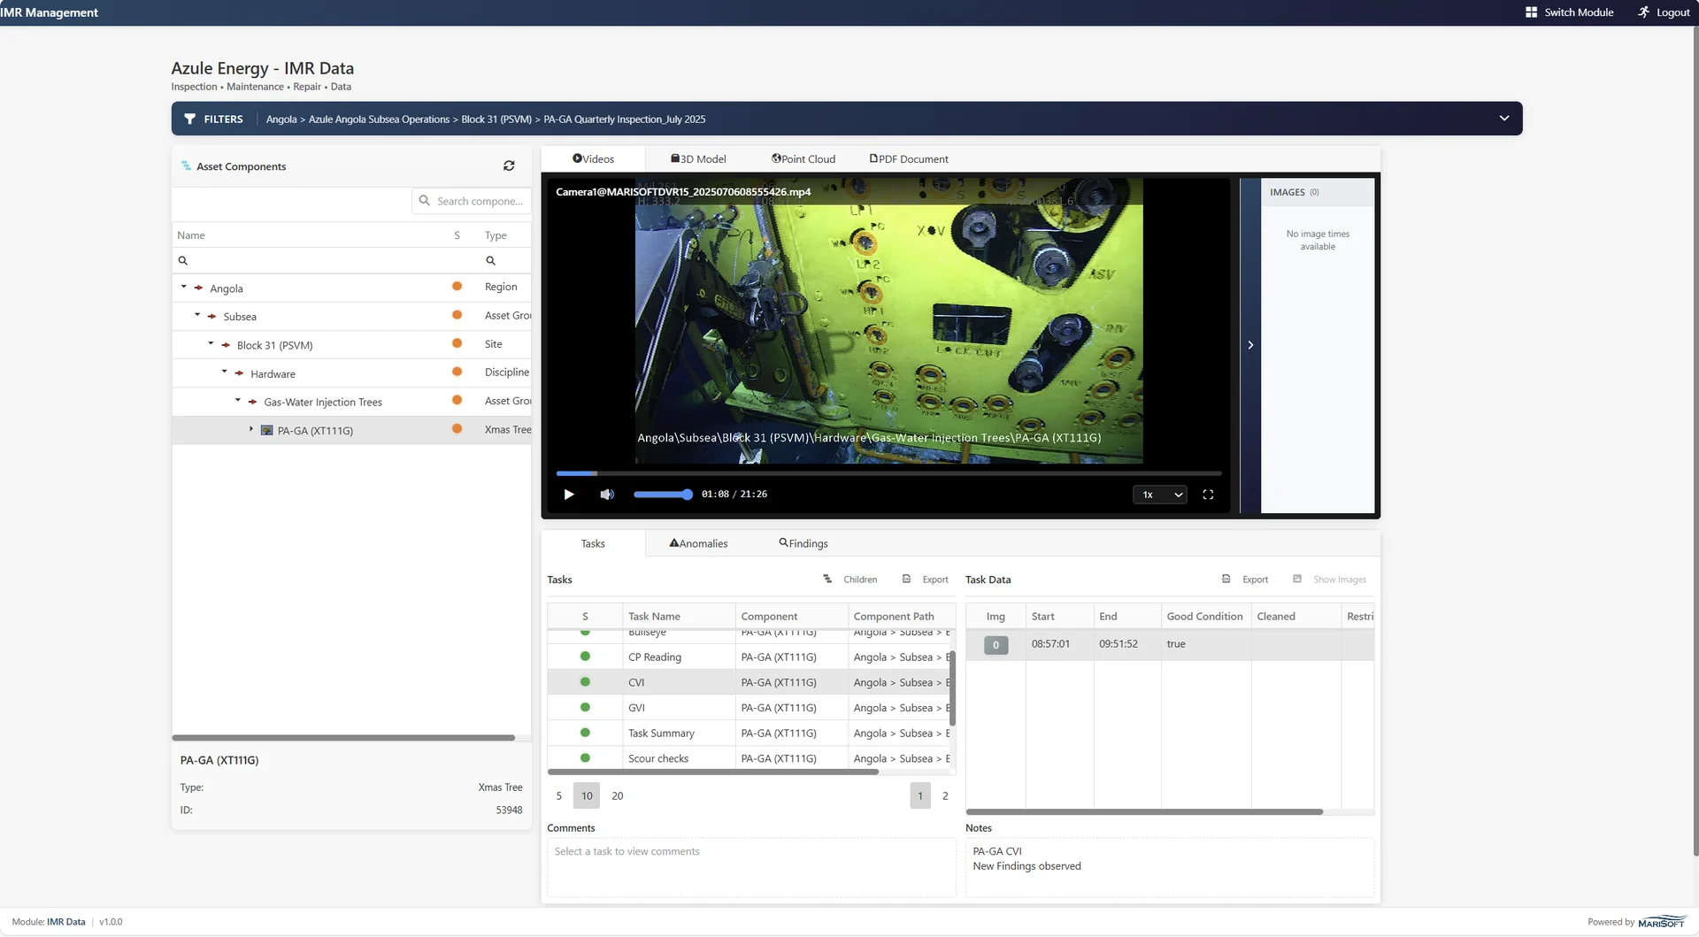Click orange status dot of Hardware row
The image size is (1699, 937).
457,372
